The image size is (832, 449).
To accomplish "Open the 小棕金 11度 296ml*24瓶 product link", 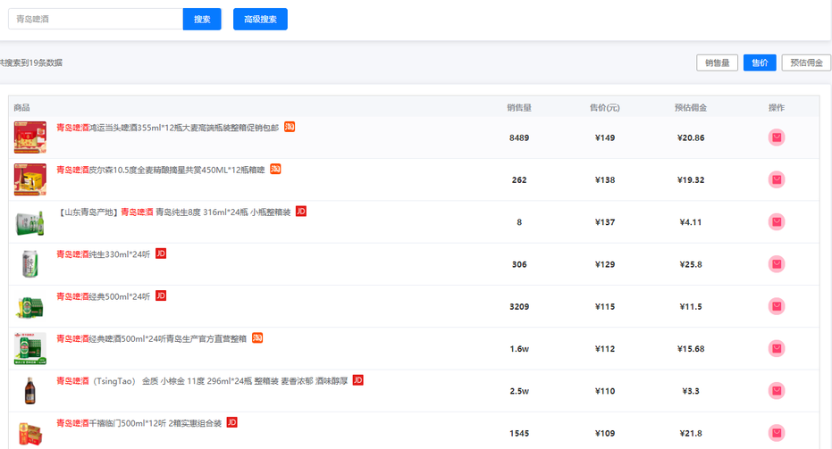I will [x=203, y=380].
